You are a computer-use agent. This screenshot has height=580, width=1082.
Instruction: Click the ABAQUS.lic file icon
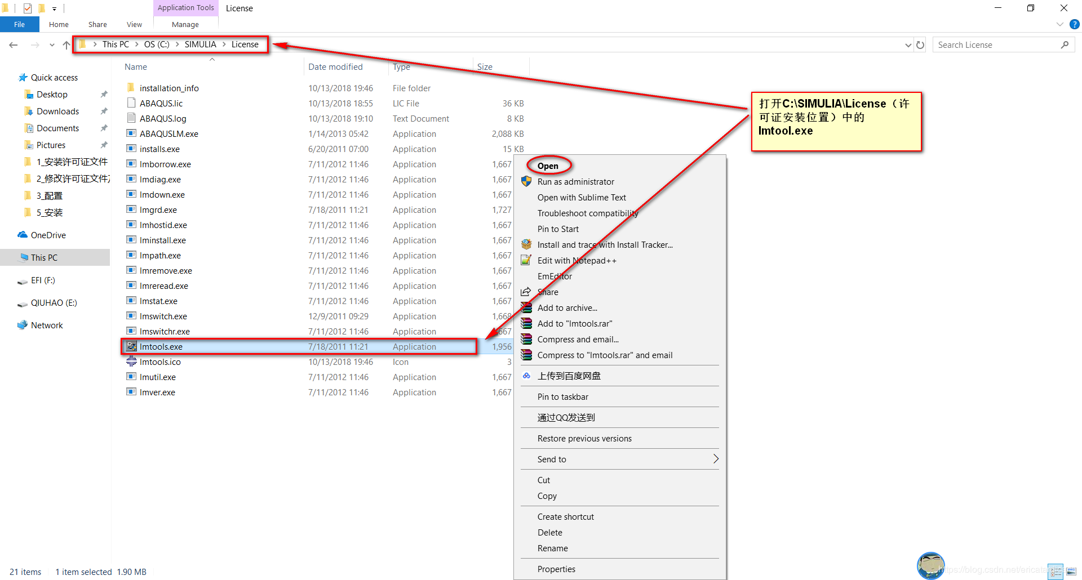(131, 103)
